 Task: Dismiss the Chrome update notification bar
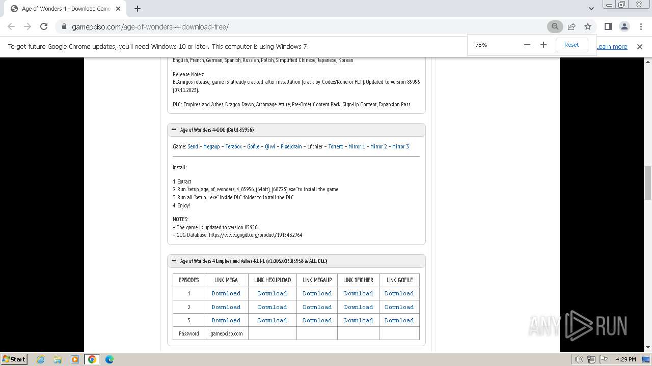(x=640, y=46)
